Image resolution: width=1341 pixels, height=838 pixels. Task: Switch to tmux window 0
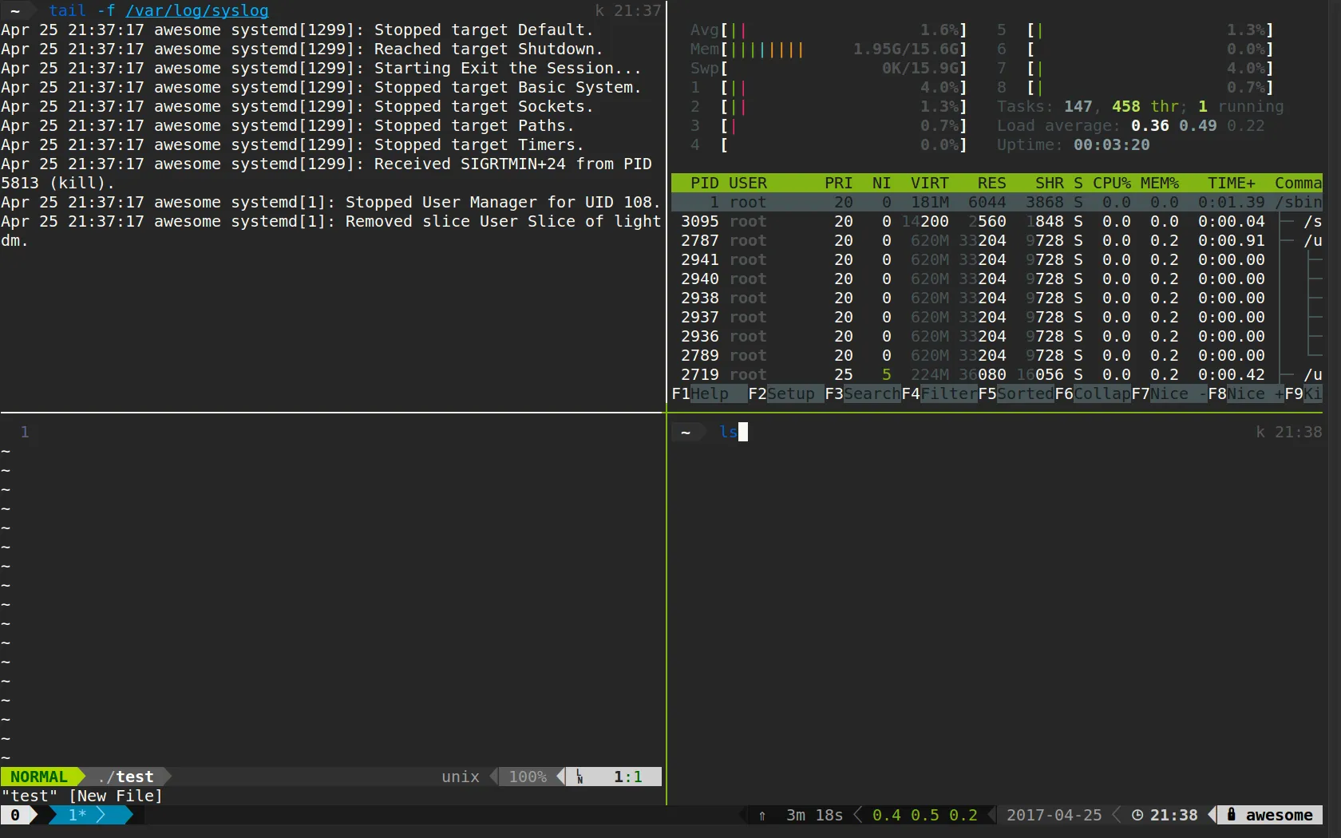[x=15, y=815]
